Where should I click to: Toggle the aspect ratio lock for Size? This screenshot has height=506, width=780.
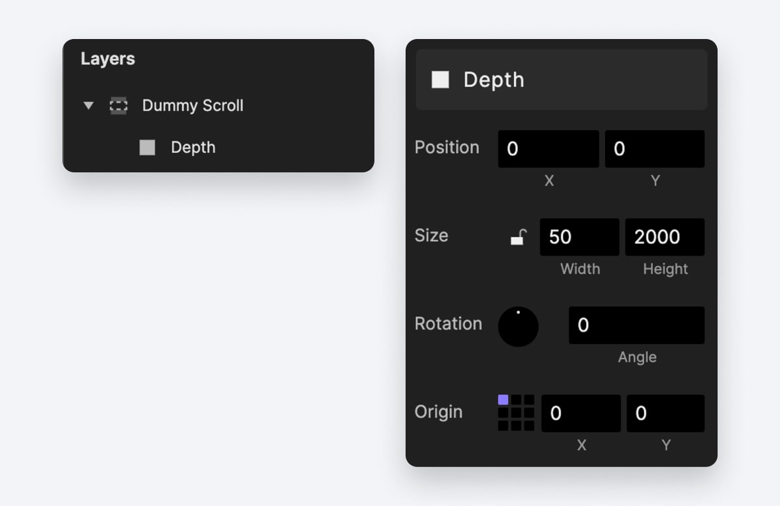[x=517, y=237]
